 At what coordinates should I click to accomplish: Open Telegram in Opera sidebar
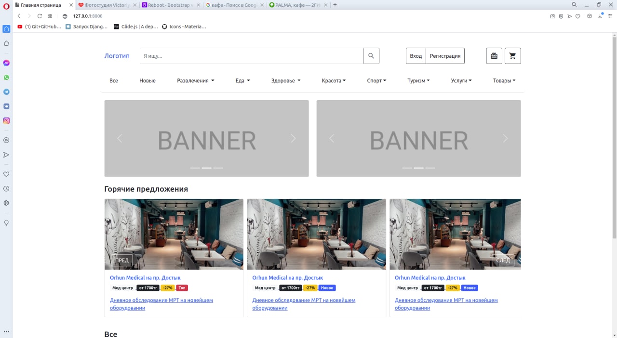pos(6,92)
